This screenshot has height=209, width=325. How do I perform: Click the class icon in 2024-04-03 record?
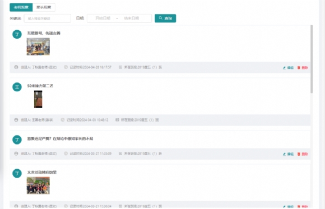(117, 120)
